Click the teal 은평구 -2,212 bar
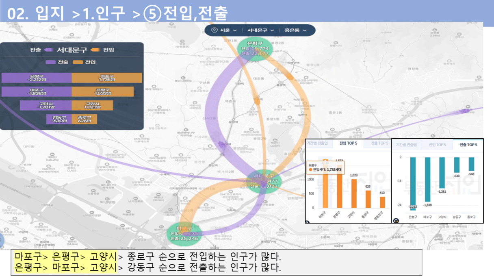This screenshot has height=278, width=494. 413,183
